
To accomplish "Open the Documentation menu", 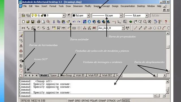I will 128,6.
